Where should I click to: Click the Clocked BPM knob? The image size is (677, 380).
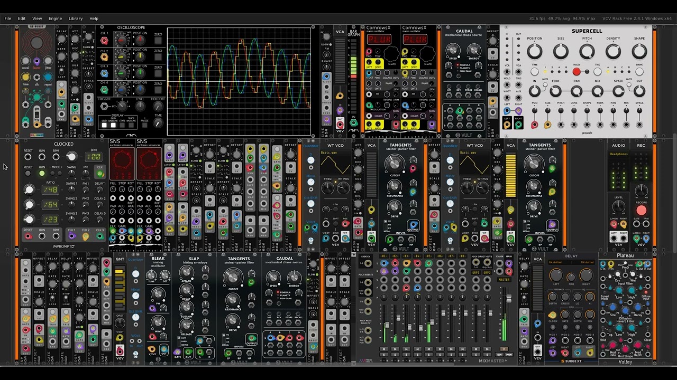pyautogui.click(x=71, y=157)
